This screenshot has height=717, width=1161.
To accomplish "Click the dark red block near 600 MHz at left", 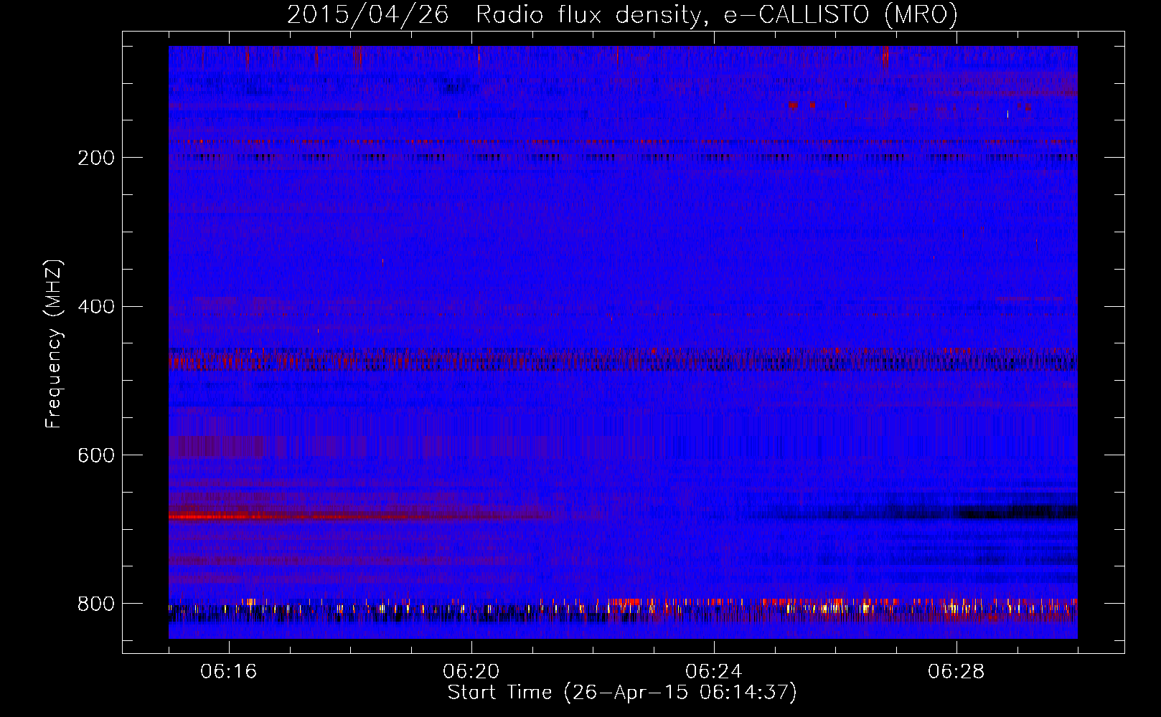I will click(217, 447).
